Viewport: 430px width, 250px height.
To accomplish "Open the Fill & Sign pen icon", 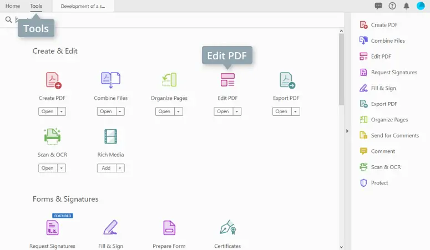I will (x=110, y=227).
